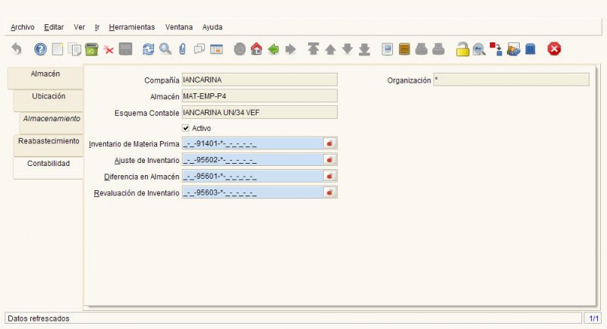The image size is (607, 329).
Task: Open Help with the question mark icon
Action: point(40,49)
